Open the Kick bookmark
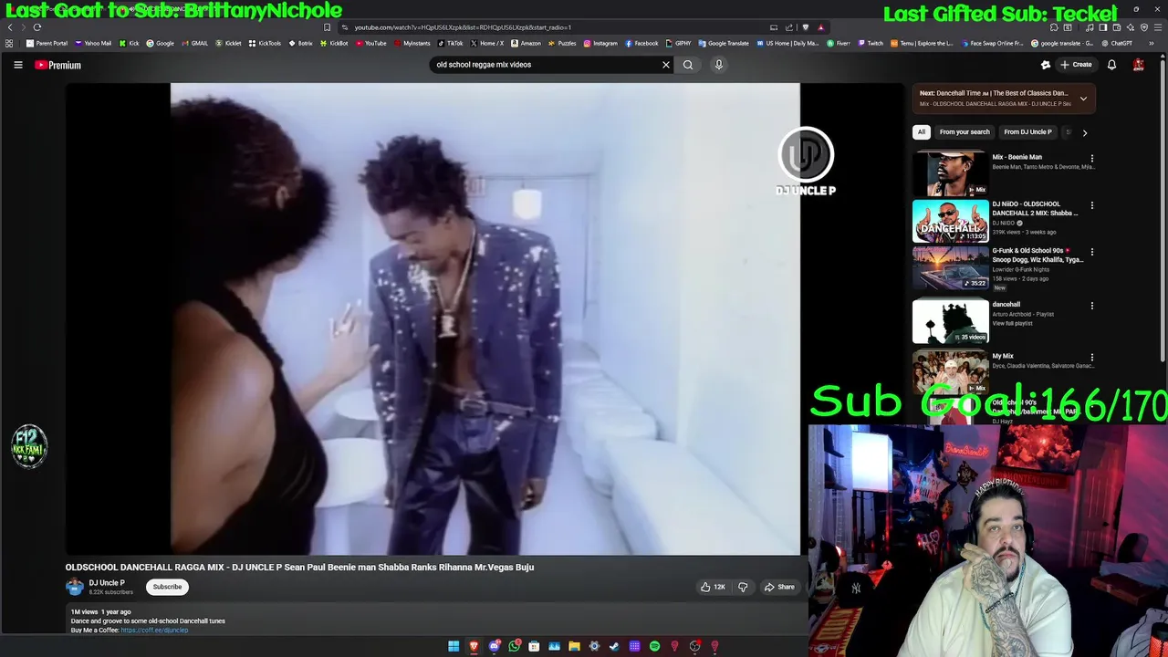The image size is (1168, 657). point(130,43)
